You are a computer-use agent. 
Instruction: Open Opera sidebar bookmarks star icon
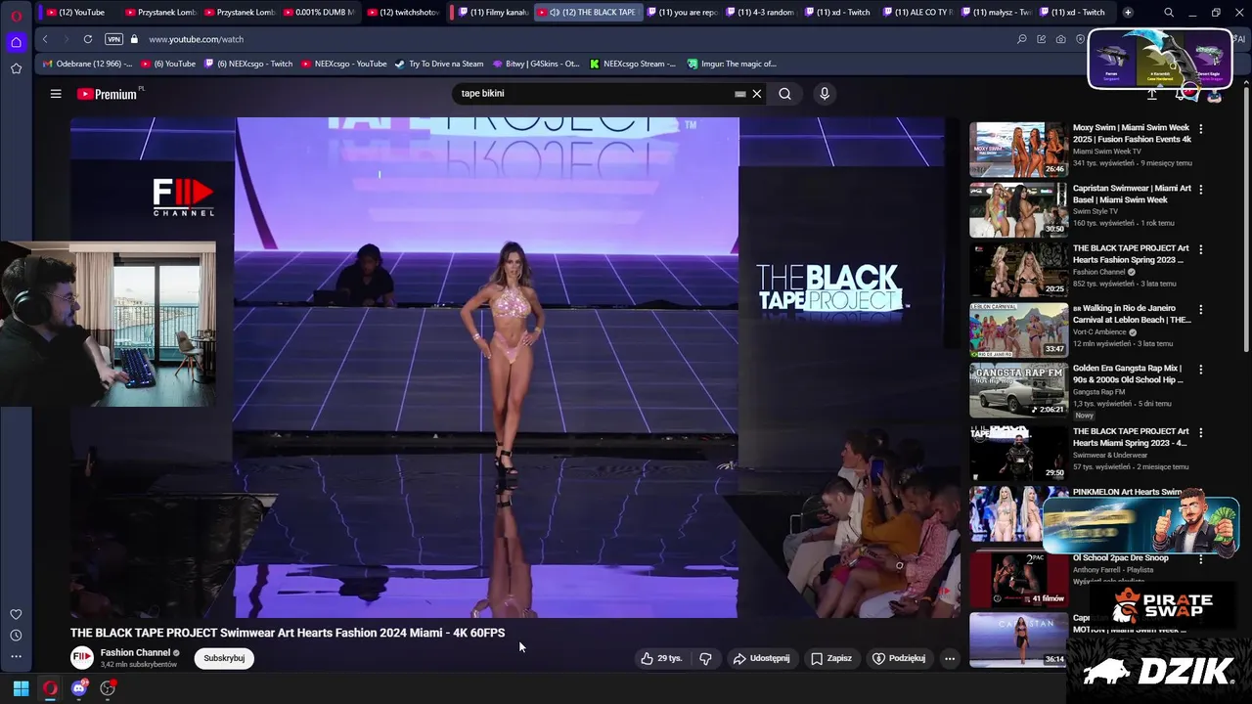pos(16,68)
